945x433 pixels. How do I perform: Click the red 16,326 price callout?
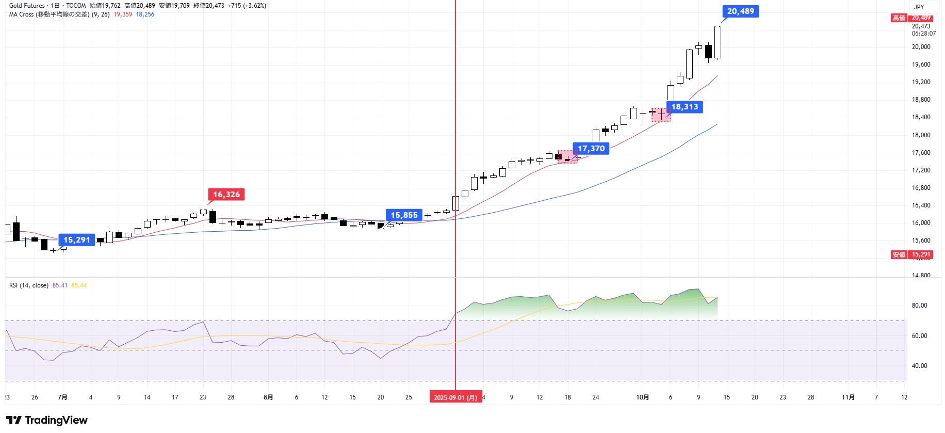[x=226, y=195]
